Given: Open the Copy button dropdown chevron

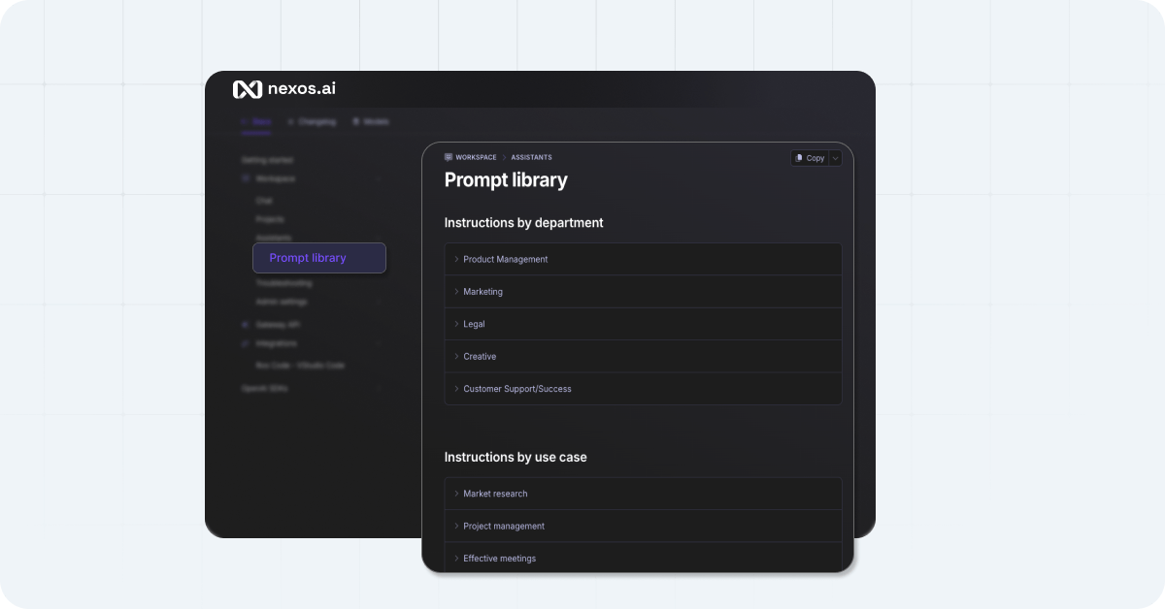Looking at the screenshot, I should (x=837, y=157).
